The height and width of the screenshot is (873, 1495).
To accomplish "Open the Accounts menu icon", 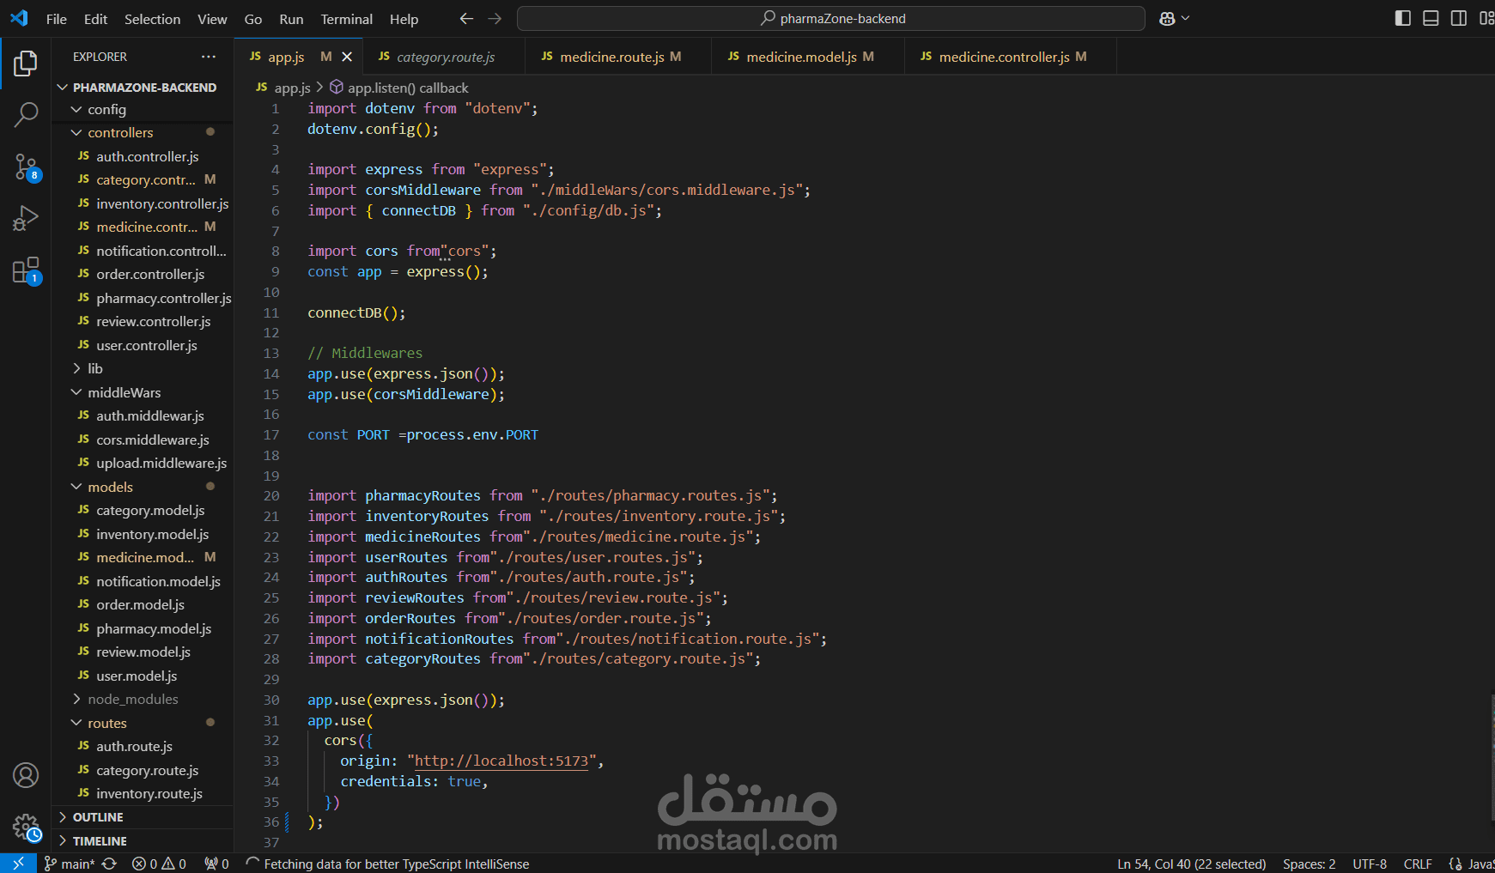I will click(x=26, y=775).
